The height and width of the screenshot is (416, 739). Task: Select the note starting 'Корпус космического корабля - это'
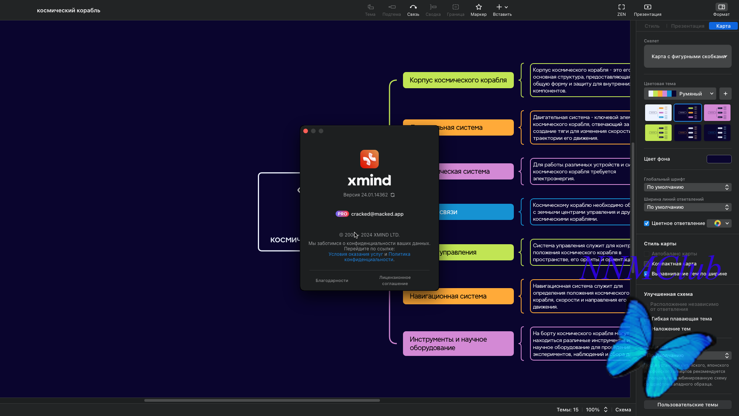[x=580, y=80]
